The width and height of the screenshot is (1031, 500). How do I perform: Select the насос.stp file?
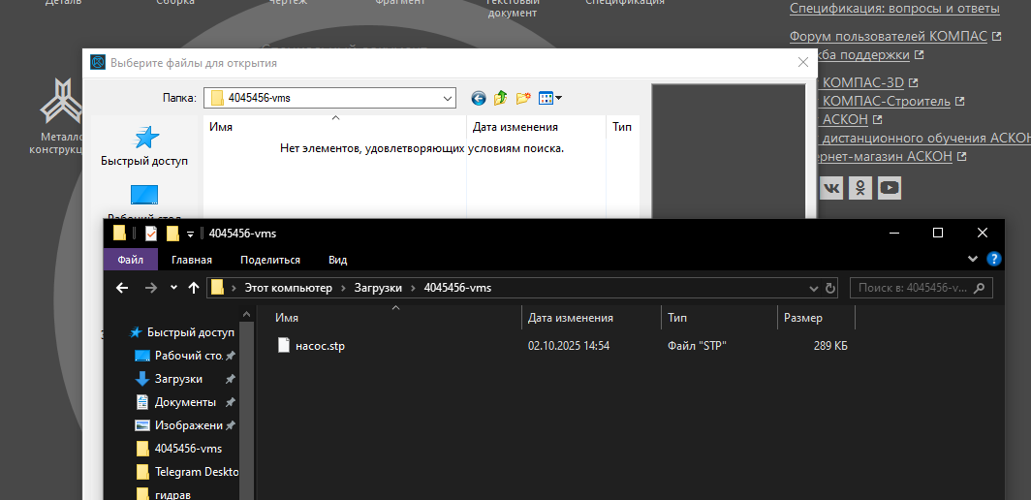click(x=319, y=346)
